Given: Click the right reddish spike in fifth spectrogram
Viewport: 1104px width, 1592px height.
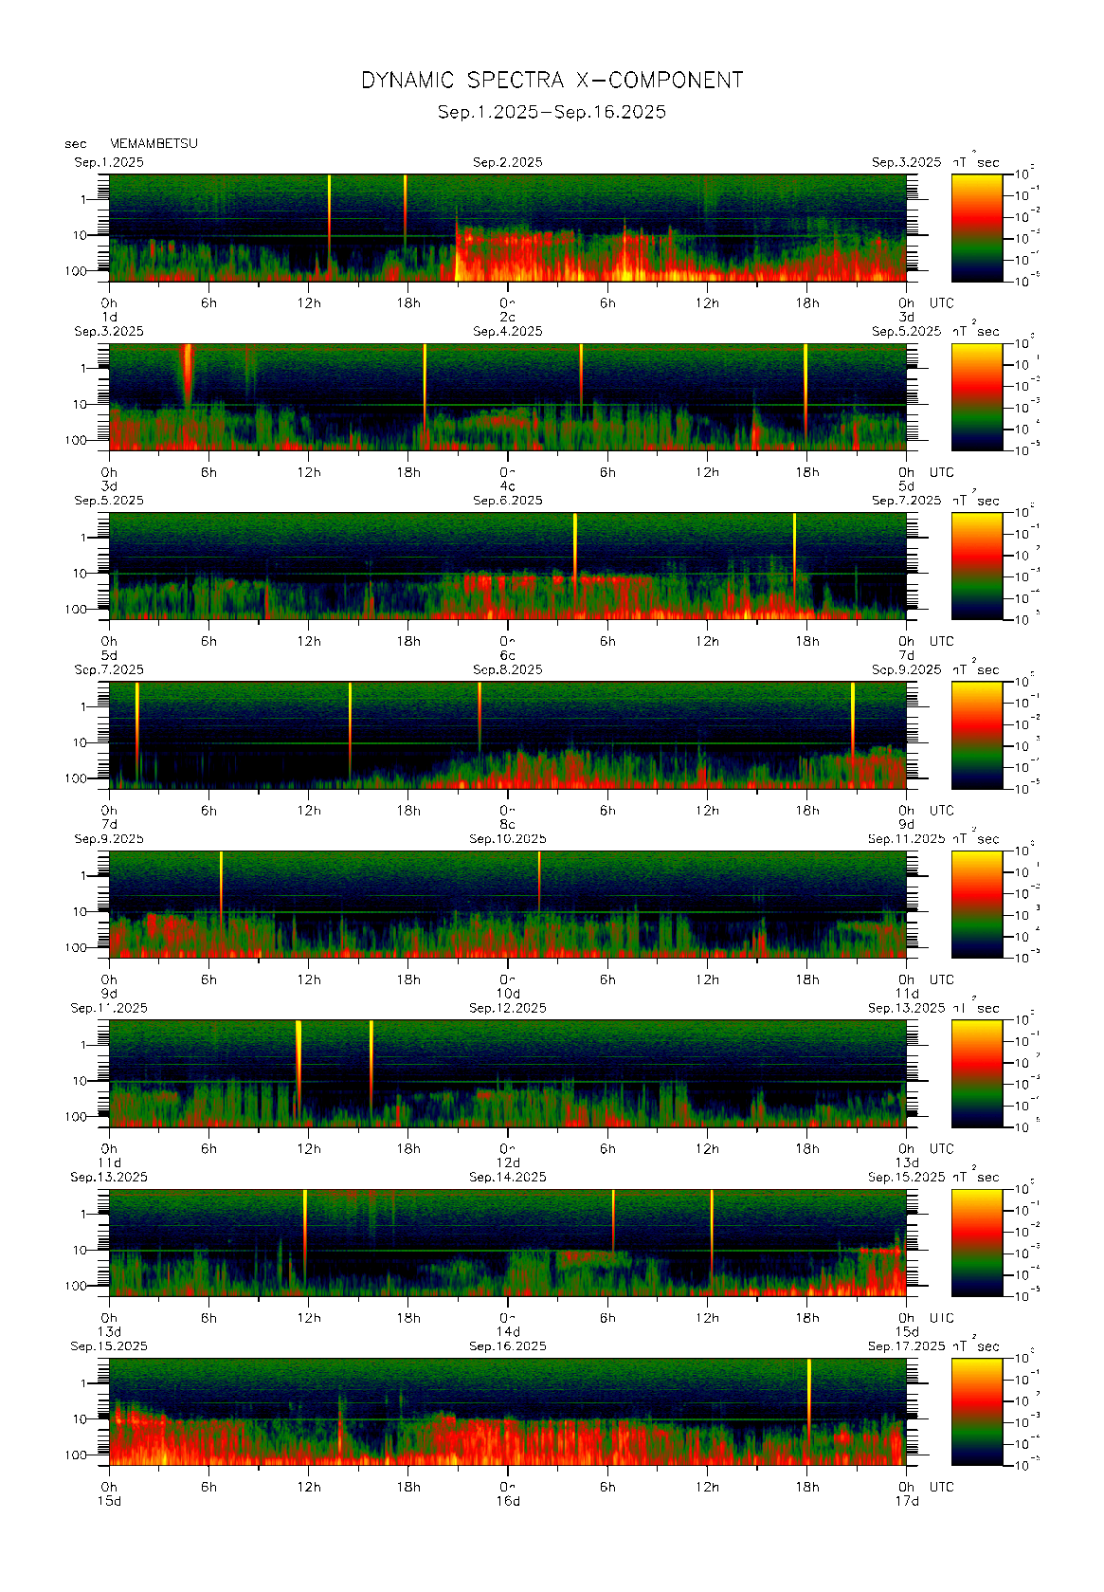Looking at the screenshot, I should [x=539, y=880].
